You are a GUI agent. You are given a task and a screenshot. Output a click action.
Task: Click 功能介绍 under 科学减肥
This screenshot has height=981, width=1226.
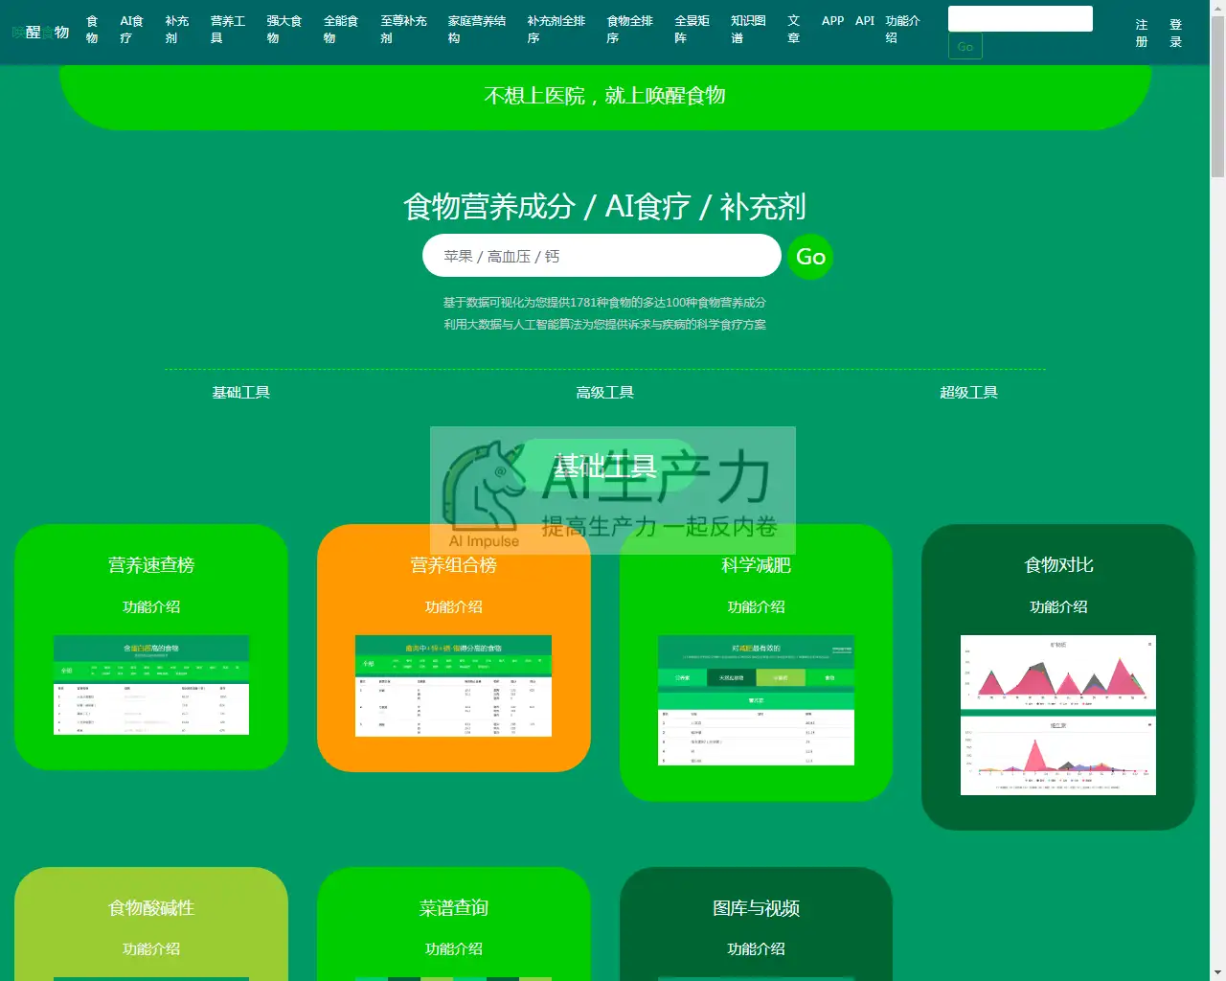[757, 607]
